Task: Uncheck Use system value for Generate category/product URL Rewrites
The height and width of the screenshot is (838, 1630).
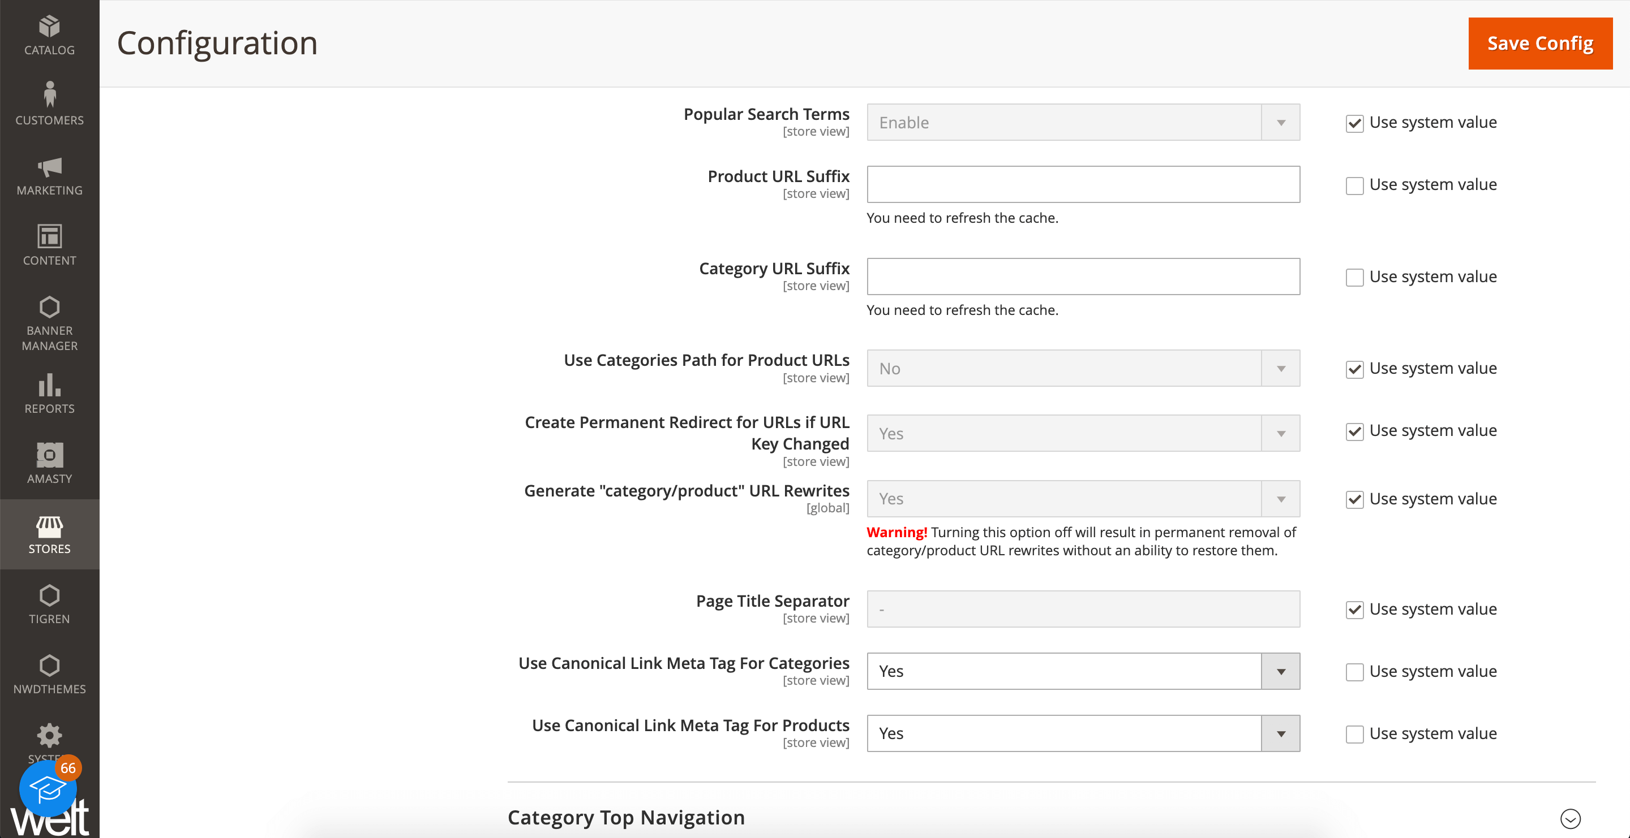Action: point(1355,500)
